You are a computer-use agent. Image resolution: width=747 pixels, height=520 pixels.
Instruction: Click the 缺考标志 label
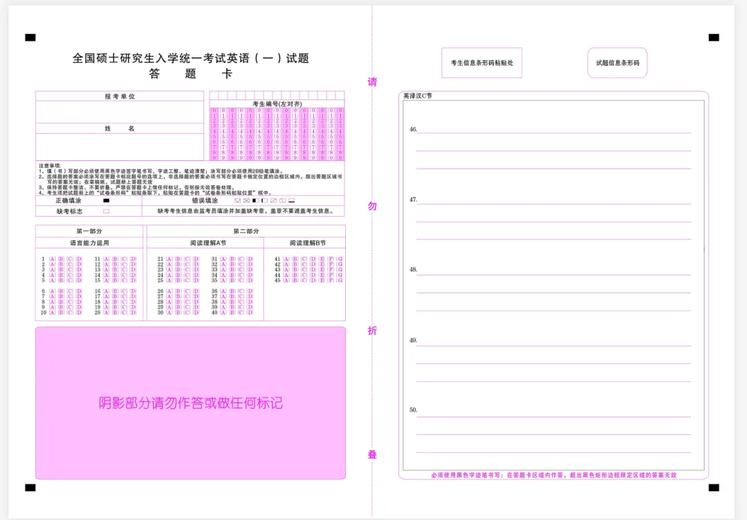tap(70, 211)
